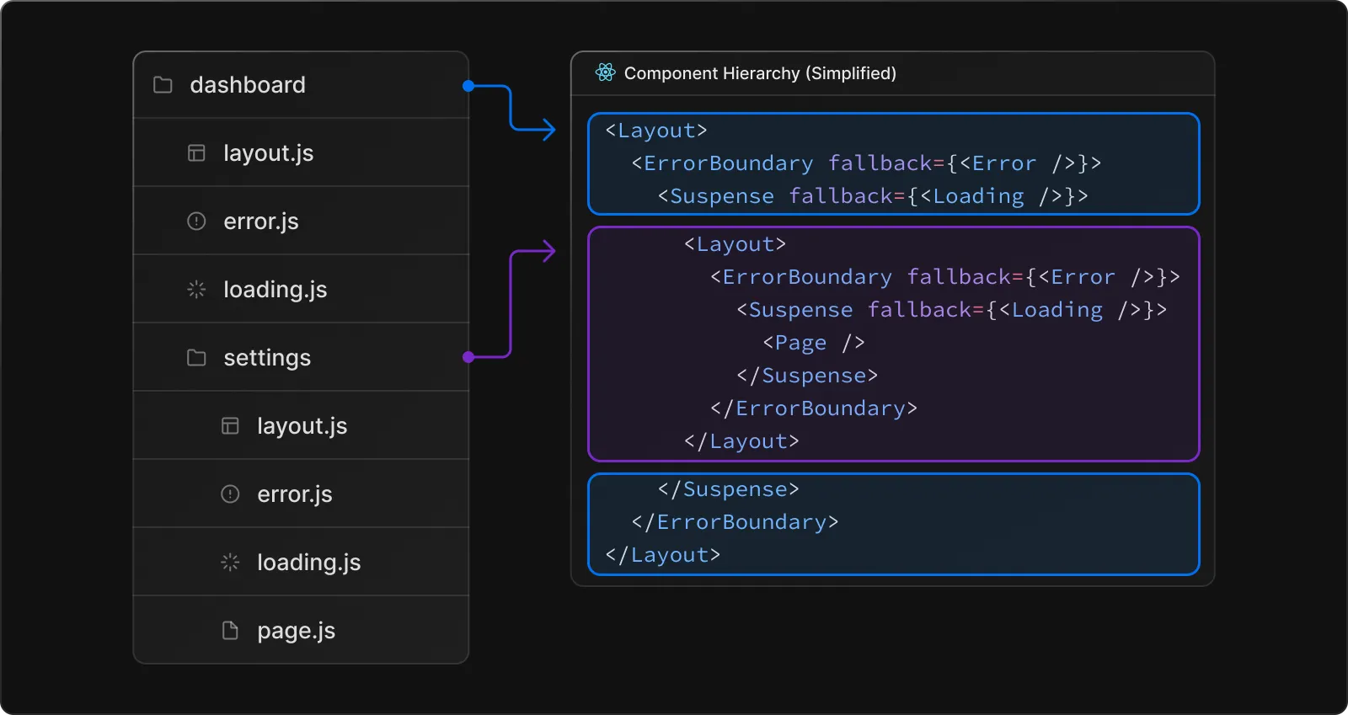Click the Component Hierarchy (Simplified) title

pos(759,73)
